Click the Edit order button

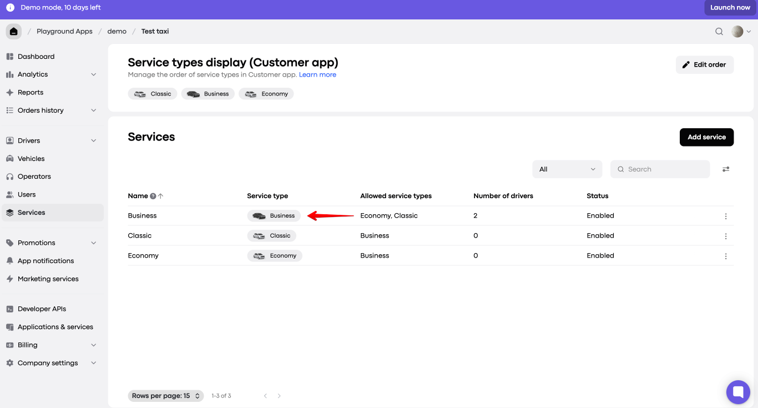click(x=705, y=64)
